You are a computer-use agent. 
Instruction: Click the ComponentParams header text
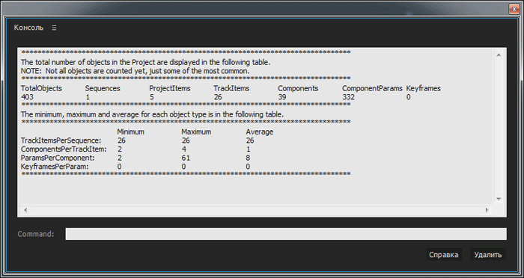(x=372, y=88)
